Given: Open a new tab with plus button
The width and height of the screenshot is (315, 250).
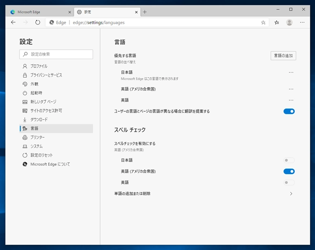Looking at the screenshot, I should [x=145, y=12].
